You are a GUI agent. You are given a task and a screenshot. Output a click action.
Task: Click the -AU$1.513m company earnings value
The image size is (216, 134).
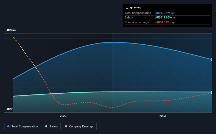pos(163,22)
